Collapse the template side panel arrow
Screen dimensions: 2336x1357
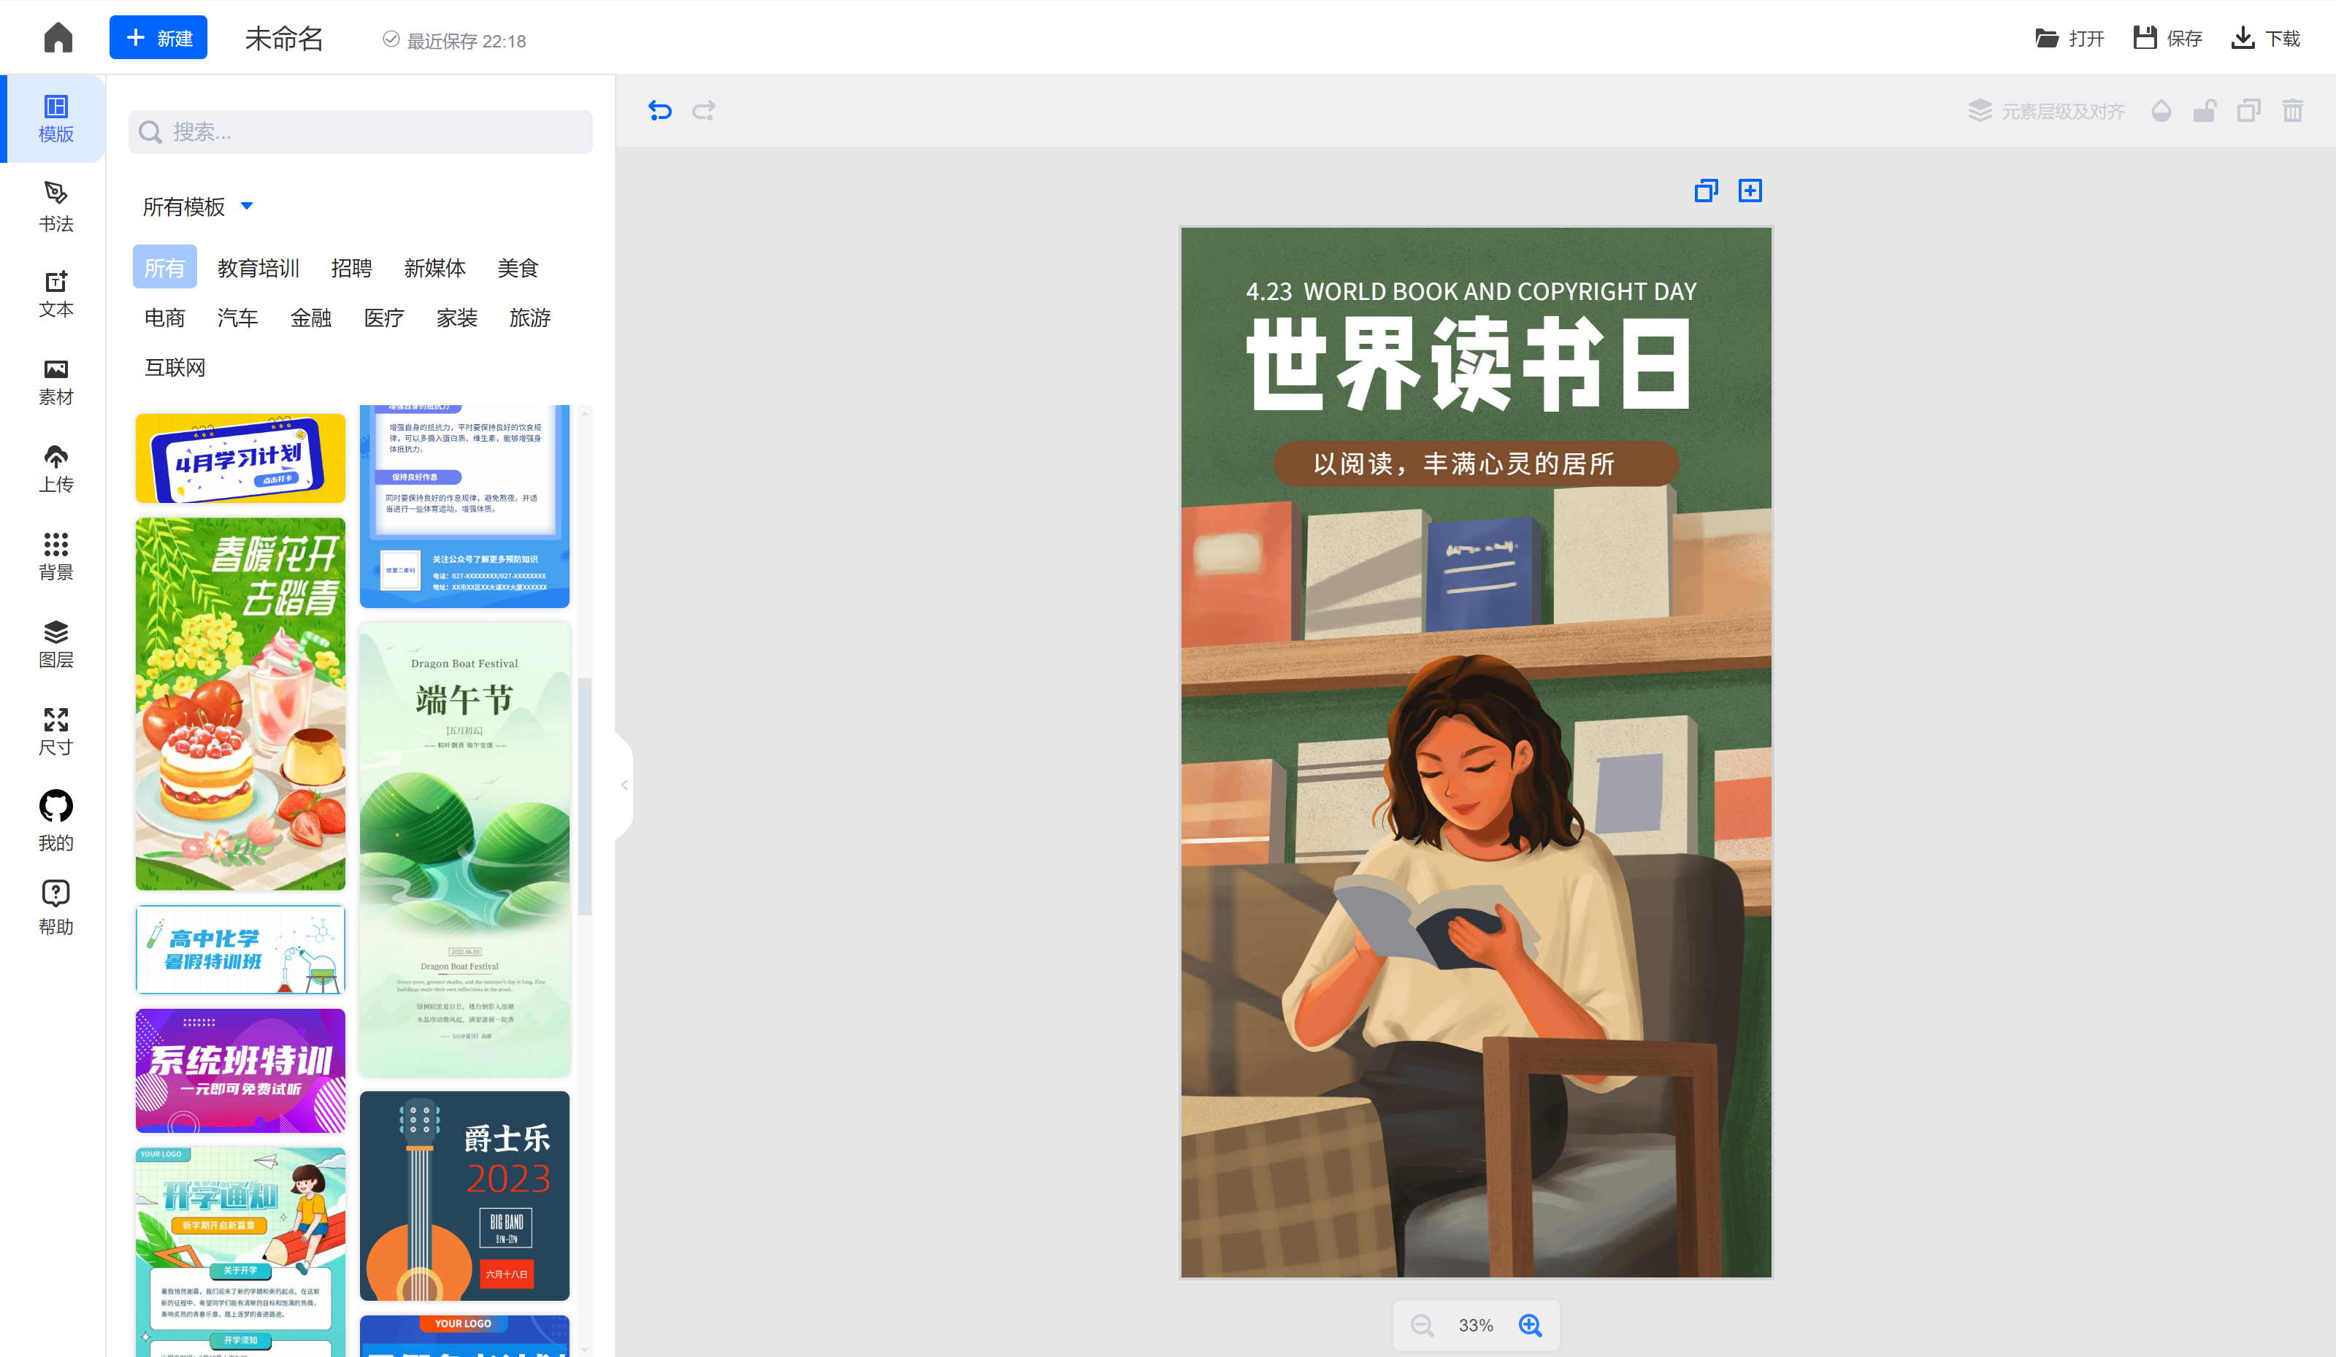click(624, 786)
